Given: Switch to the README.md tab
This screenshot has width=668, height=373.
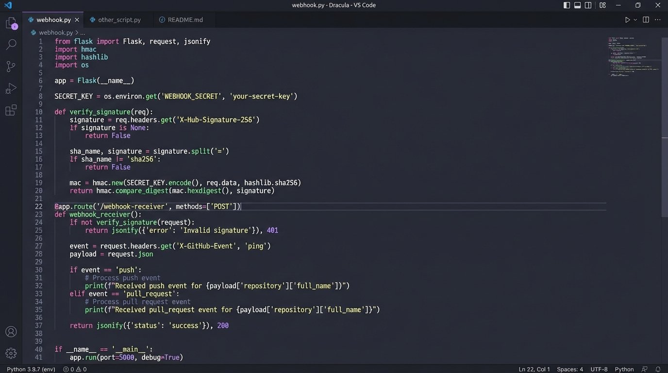Looking at the screenshot, I should pos(185,20).
